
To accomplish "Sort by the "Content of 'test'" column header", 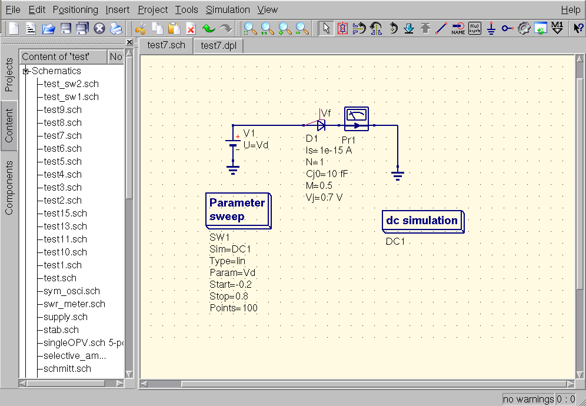I will click(63, 57).
